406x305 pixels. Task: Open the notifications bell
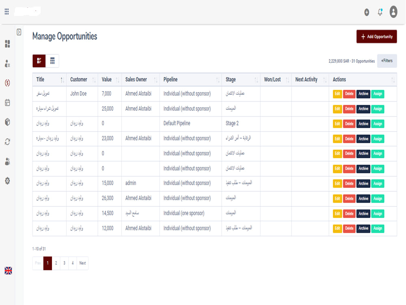pyautogui.click(x=380, y=12)
